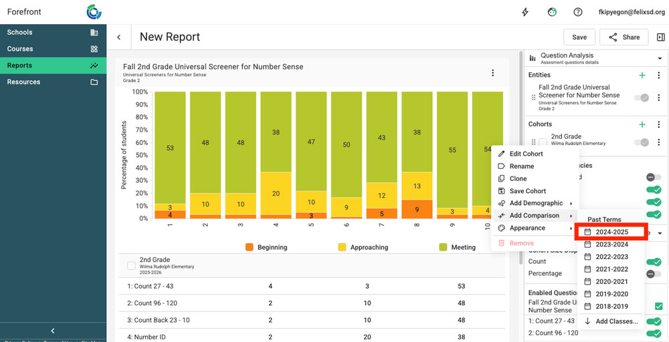Viewport: 669px width, 342px height.
Task: Open Entities three-dot options menu
Action: (x=658, y=75)
